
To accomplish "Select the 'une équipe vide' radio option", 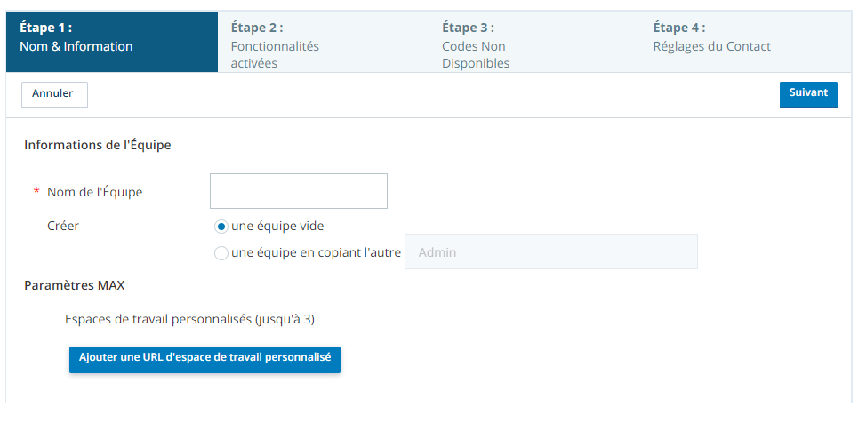I will point(221,226).
